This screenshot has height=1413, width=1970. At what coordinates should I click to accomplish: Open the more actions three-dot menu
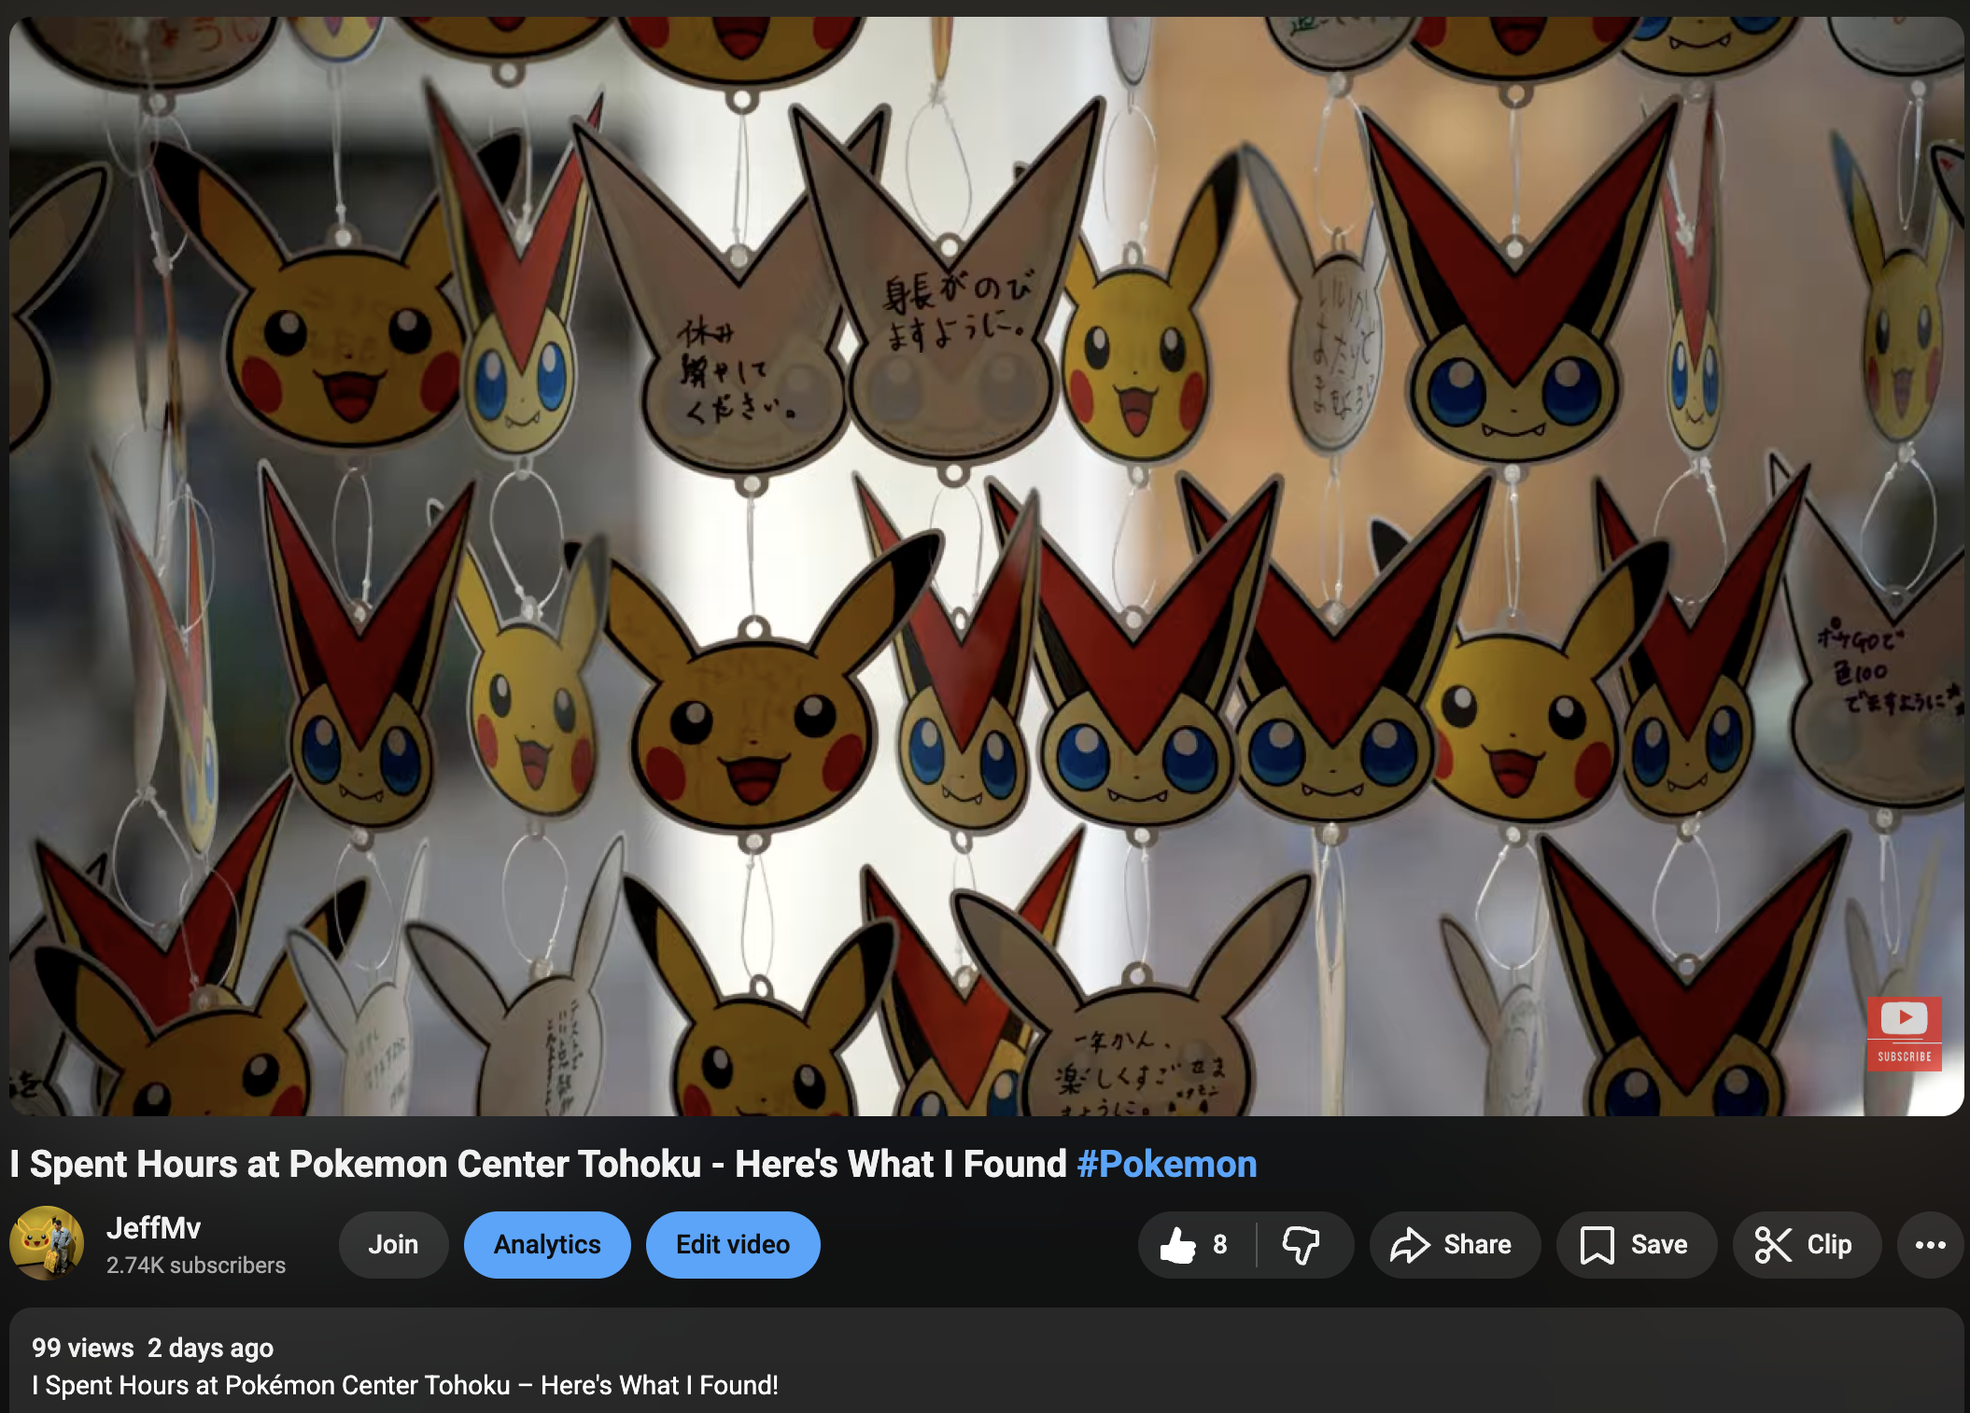pyautogui.click(x=1931, y=1245)
